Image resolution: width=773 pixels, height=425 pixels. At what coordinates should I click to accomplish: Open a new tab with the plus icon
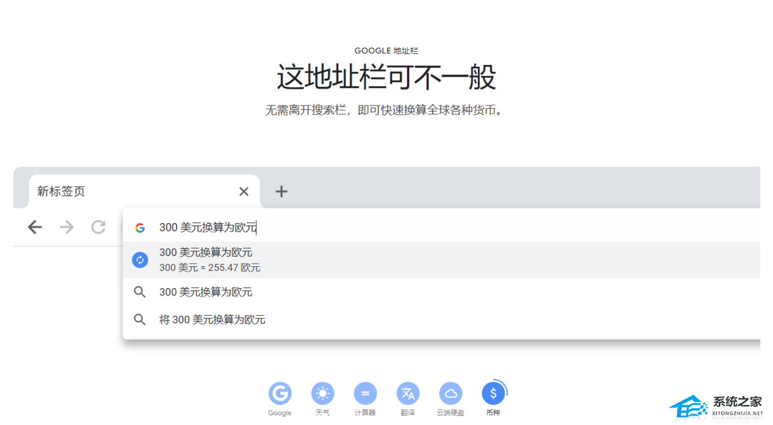tap(282, 192)
